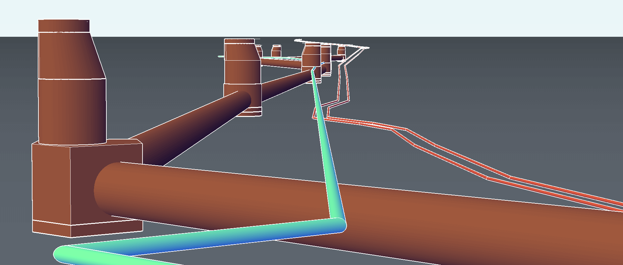Select the rounded end cap of green pipe
Screen dimensions: 623x265
click(x=60, y=254)
